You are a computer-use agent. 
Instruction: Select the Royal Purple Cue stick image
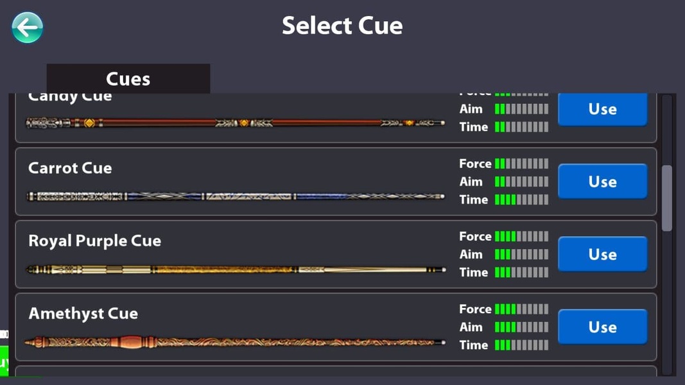tap(236, 269)
